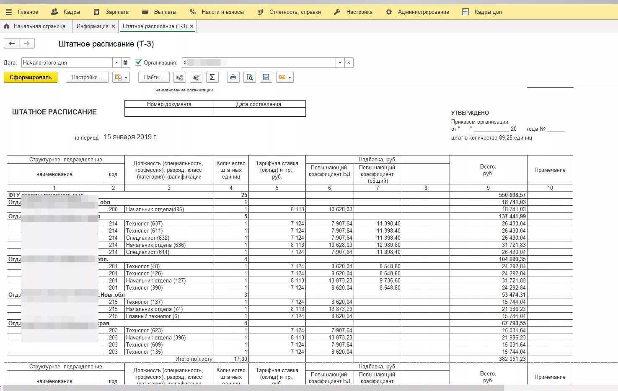Collapse all groups icon in toolbar
Viewport: 618px width, 391px height.
[180, 78]
